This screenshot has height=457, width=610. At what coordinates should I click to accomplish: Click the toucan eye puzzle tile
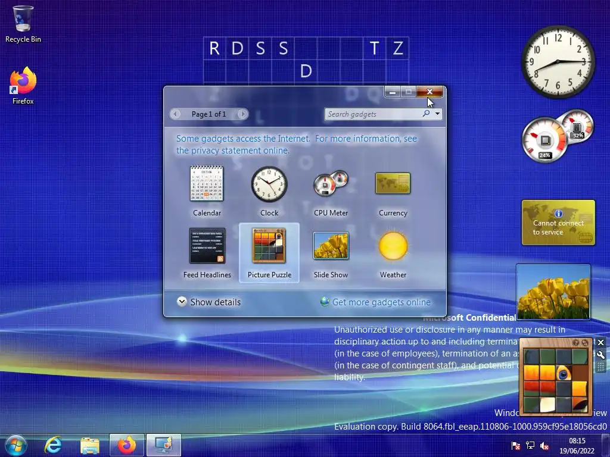point(564,374)
